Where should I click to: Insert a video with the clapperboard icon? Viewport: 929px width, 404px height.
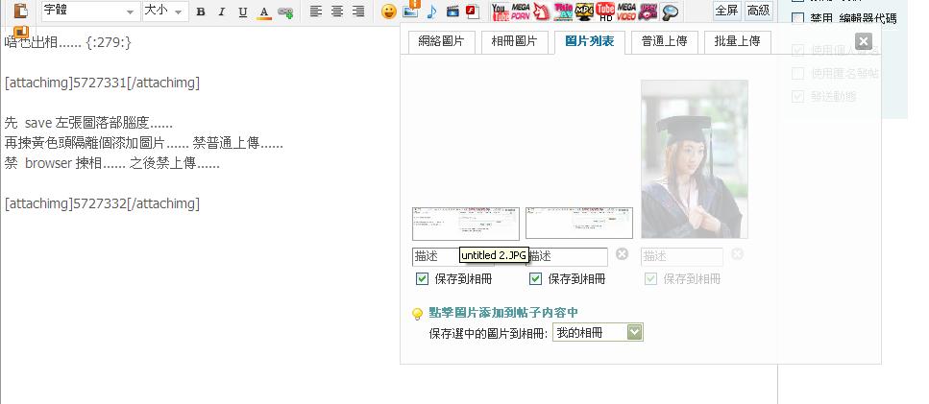(x=452, y=12)
